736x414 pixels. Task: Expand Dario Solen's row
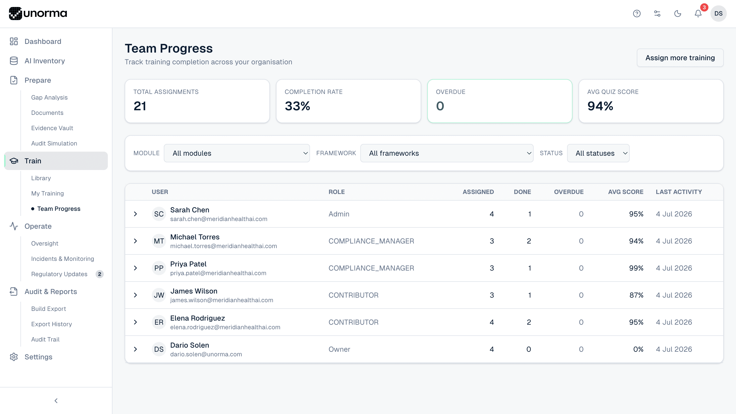click(135, 349)
